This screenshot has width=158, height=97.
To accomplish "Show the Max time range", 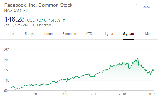I will click(x=148, y=34).
